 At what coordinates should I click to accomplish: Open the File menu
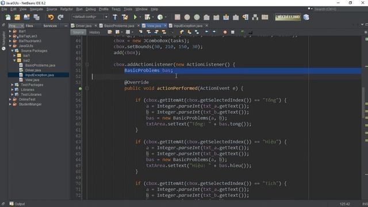[x=4, y=9]
